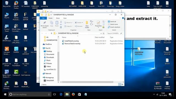
Task: Open Documents in navigation pane
Action: (50, 54)
